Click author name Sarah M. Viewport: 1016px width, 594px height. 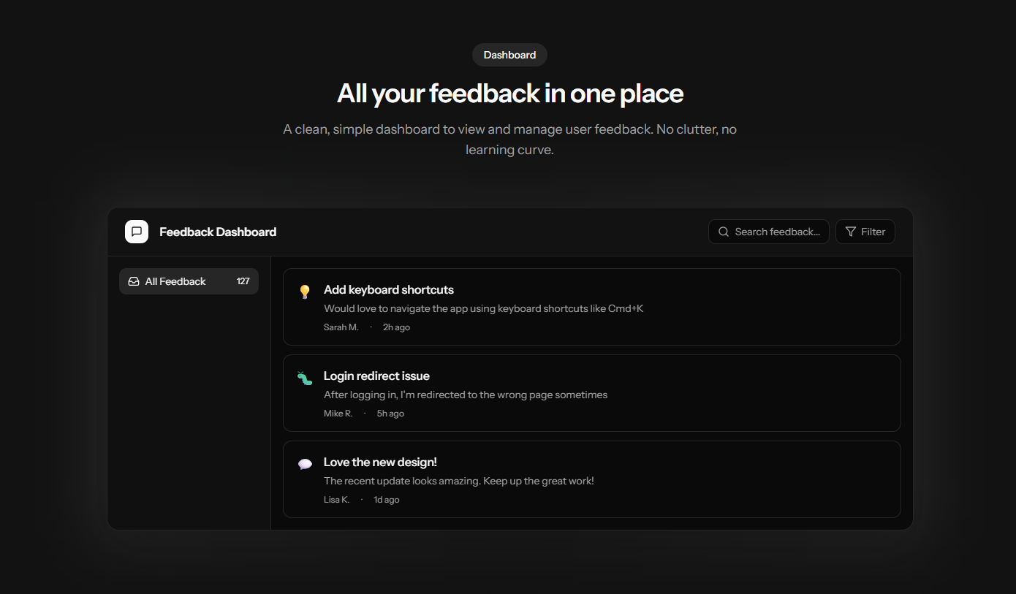[x=341, y=327]
